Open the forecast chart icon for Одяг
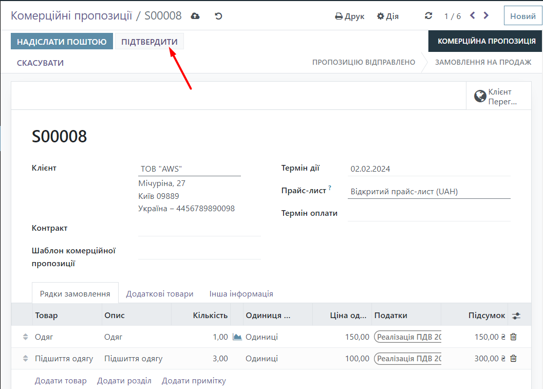This screenshot has width=543, height=389. pyautogui.click(x=237, y=337)
